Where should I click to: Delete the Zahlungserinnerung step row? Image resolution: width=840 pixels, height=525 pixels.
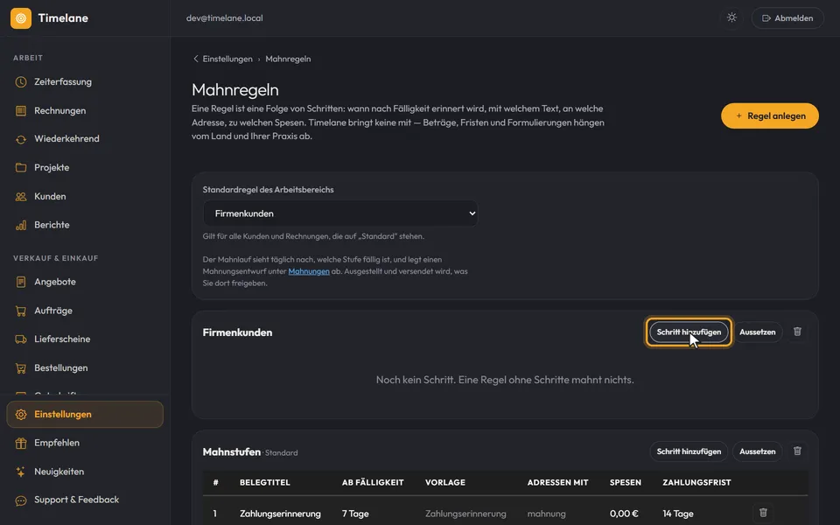click(x=763, y=514)
